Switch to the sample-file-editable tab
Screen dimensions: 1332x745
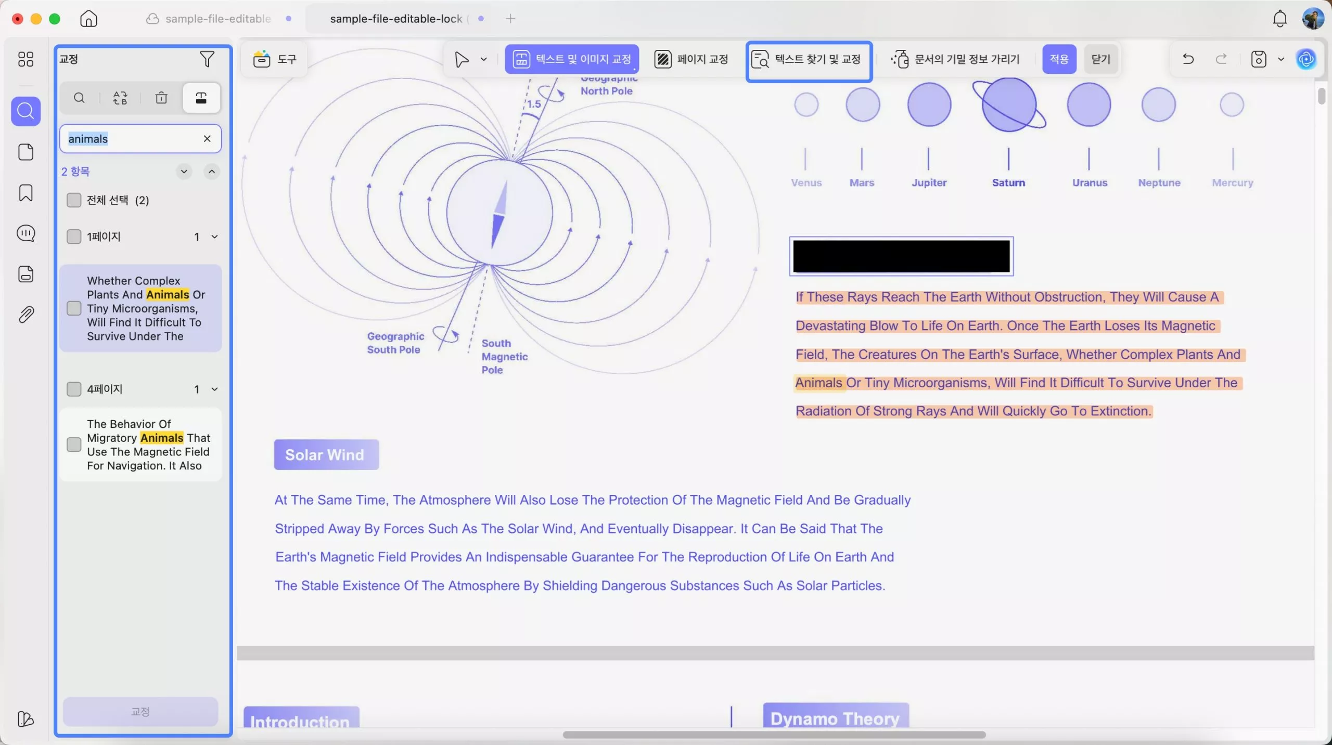pos(217,19)
